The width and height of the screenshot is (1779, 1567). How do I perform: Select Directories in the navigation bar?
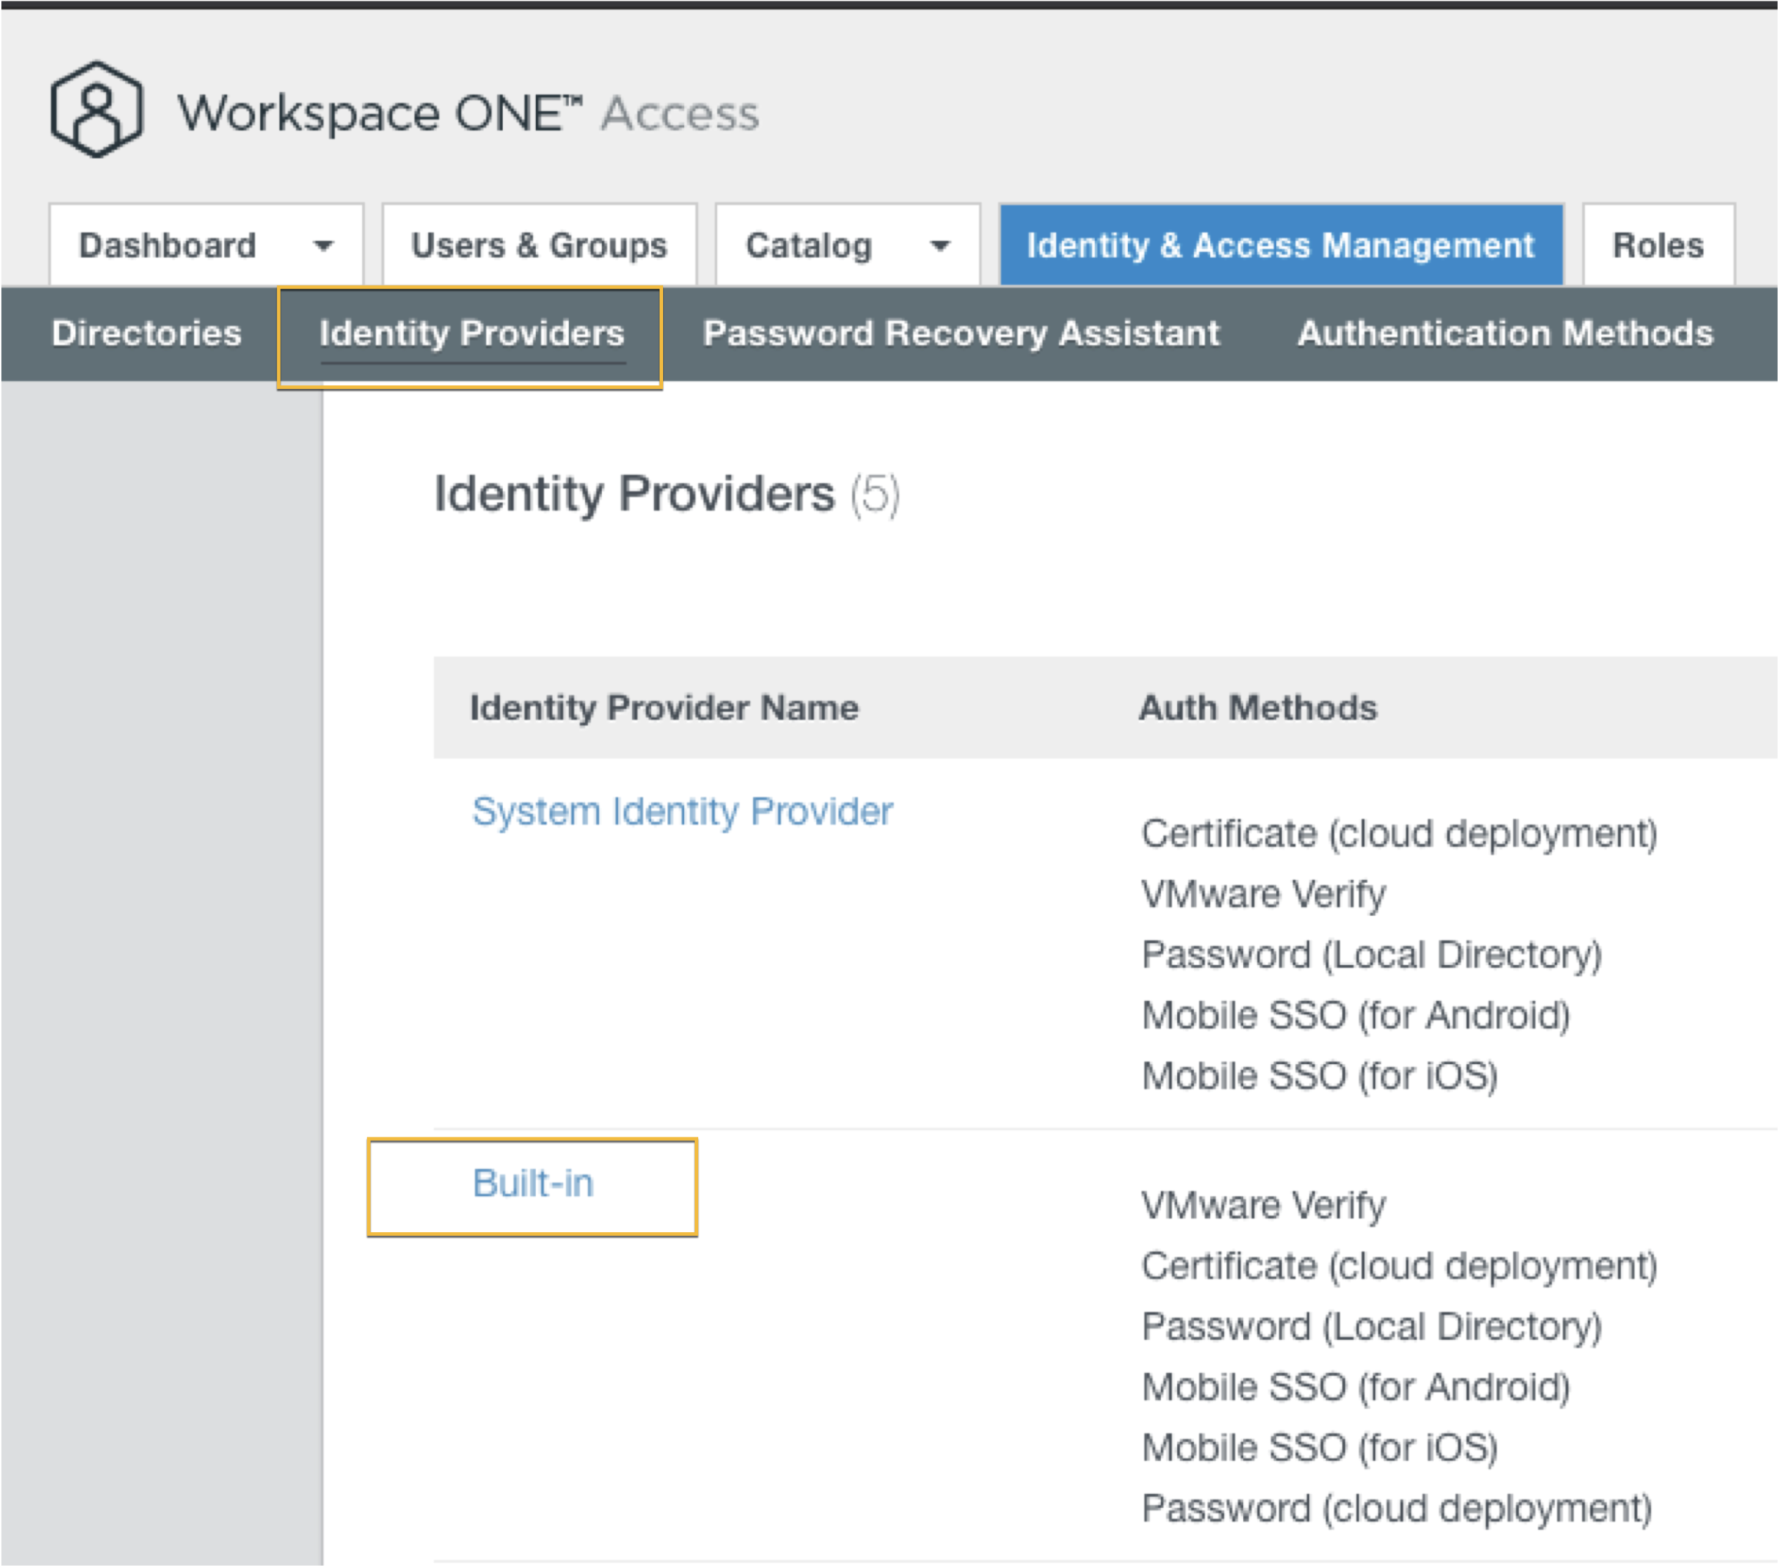[146, 333]
